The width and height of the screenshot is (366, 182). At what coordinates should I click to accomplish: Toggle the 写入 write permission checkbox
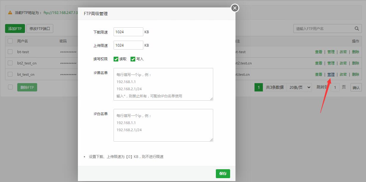click(x=133, y=59)
